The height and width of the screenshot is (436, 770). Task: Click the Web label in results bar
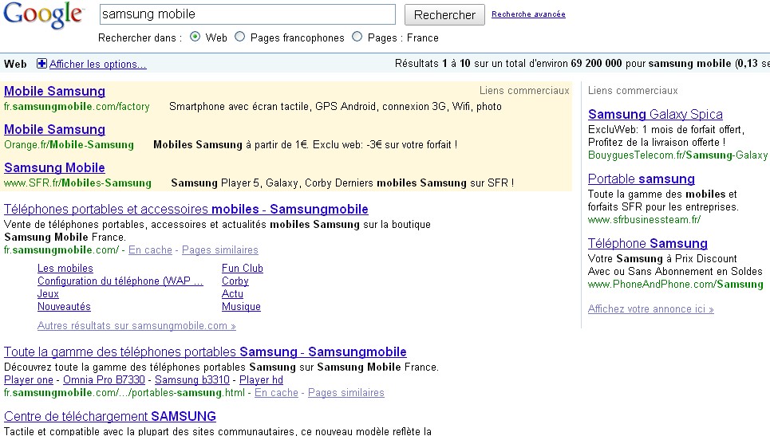pos(15,64)
